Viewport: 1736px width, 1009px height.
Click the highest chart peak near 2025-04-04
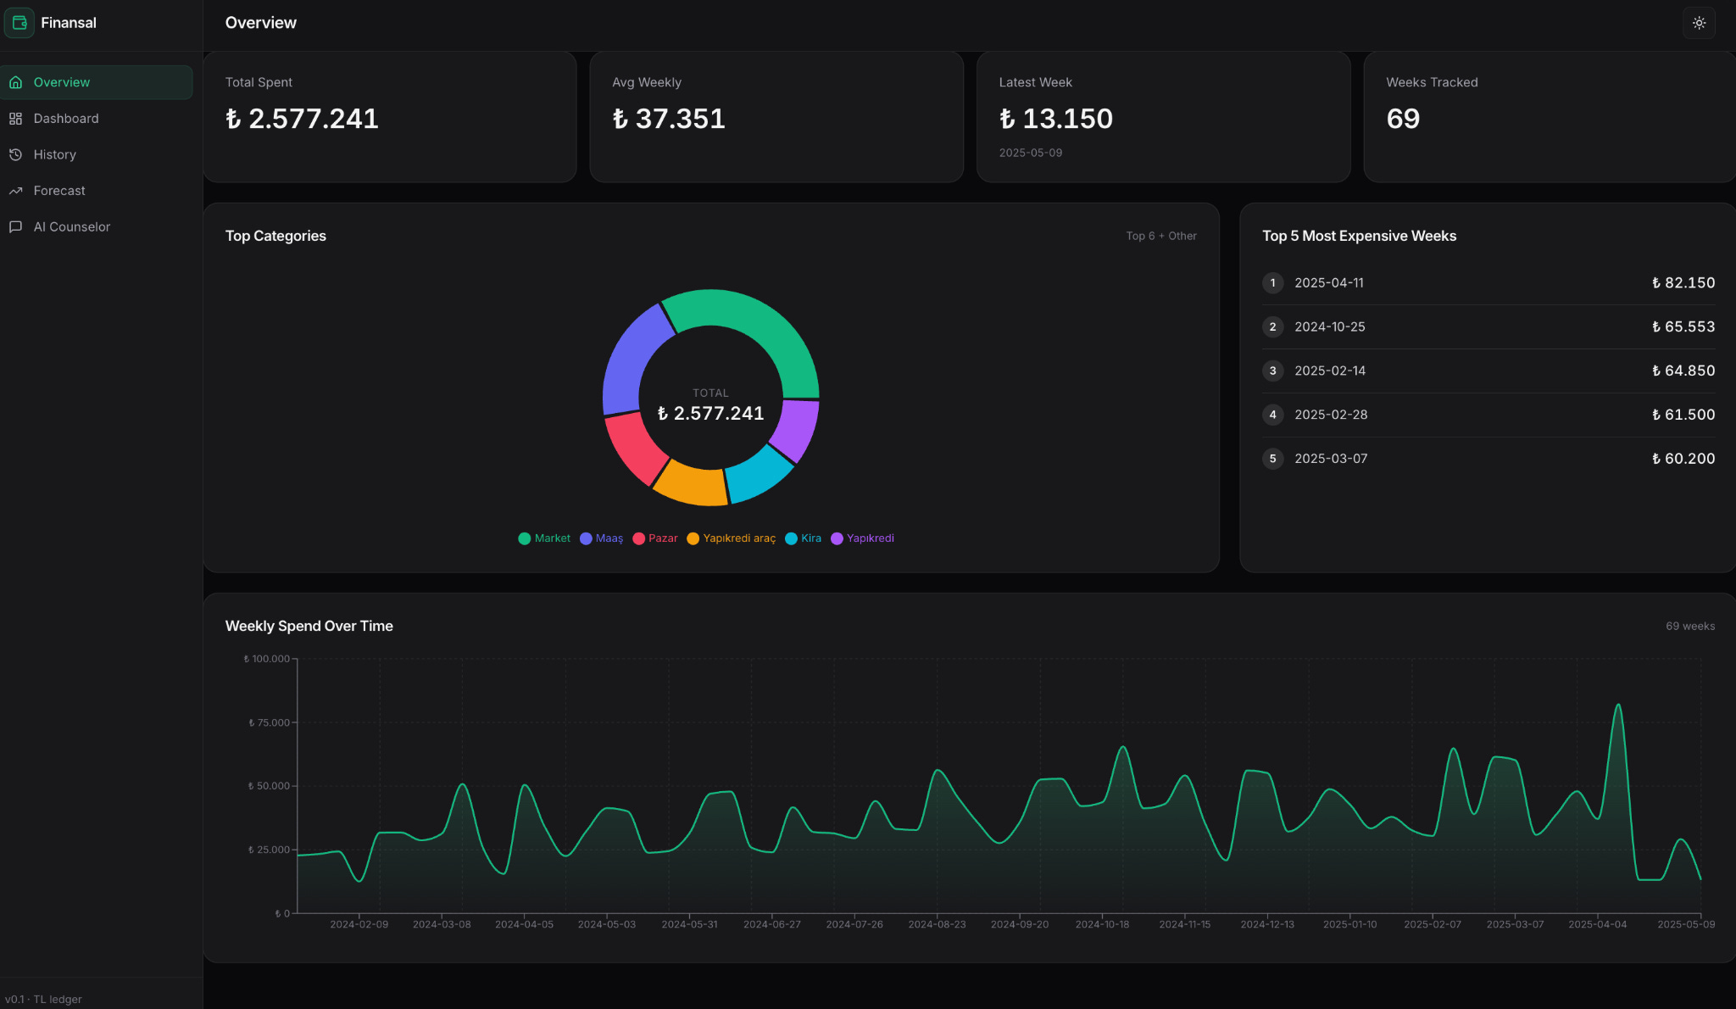(1618, 705)
